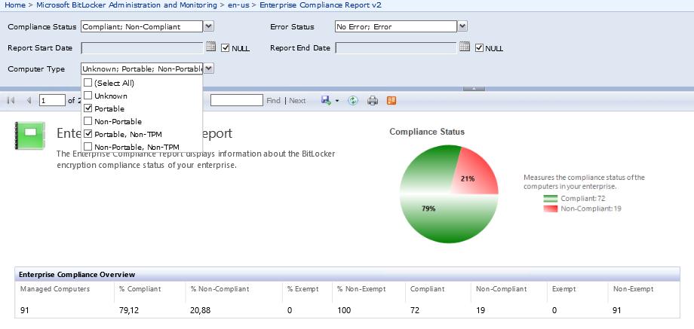The height and width of the screenshot is (329, 694).
Task: Click Compliant: 72 legend label
Action: [582, 199]
